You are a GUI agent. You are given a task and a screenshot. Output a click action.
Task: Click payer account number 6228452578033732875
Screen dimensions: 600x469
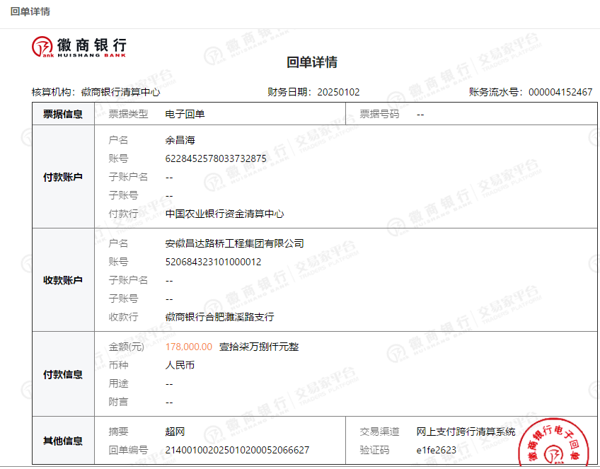tap(216, 158)
